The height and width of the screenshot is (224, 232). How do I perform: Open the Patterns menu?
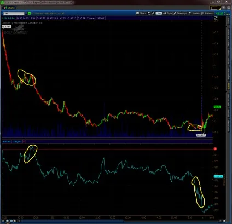[x=207, y=13]
